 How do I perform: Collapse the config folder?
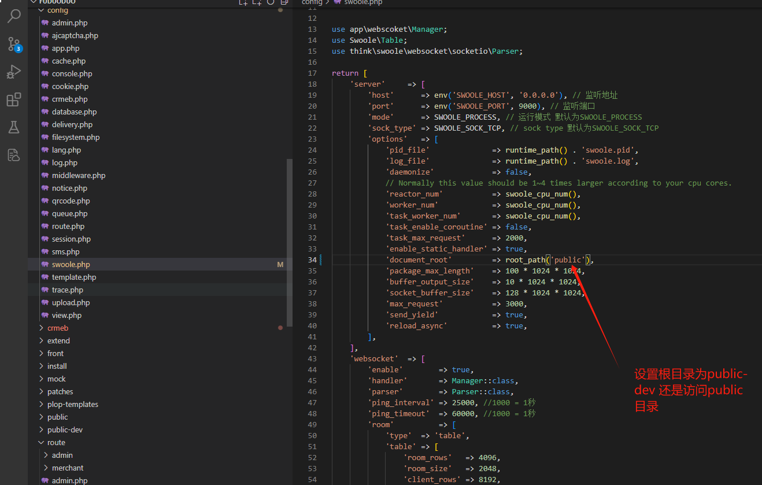(58, 10)
